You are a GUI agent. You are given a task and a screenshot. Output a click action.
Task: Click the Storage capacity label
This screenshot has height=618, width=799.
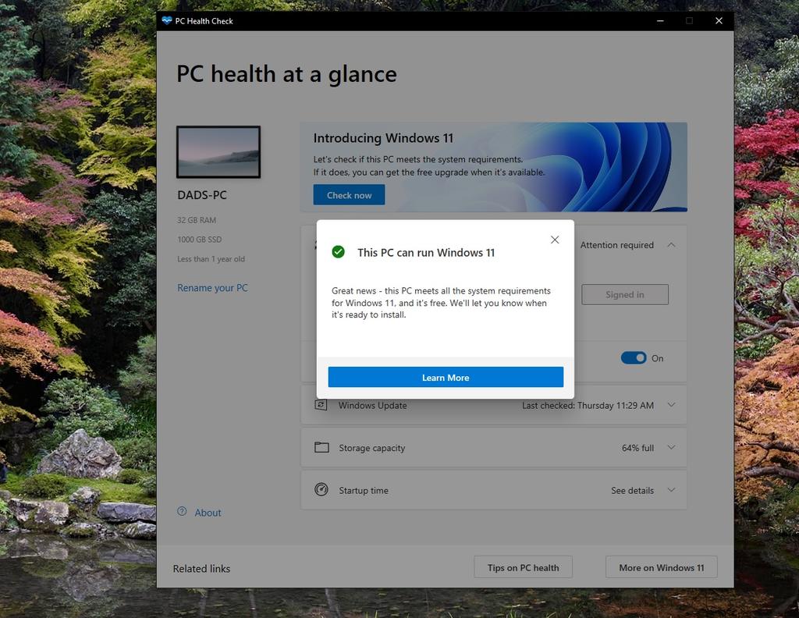tap(372, 448)
